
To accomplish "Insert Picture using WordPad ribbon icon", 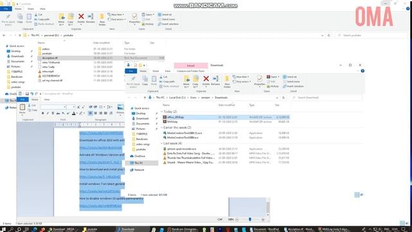I will [x=120, y=109].
